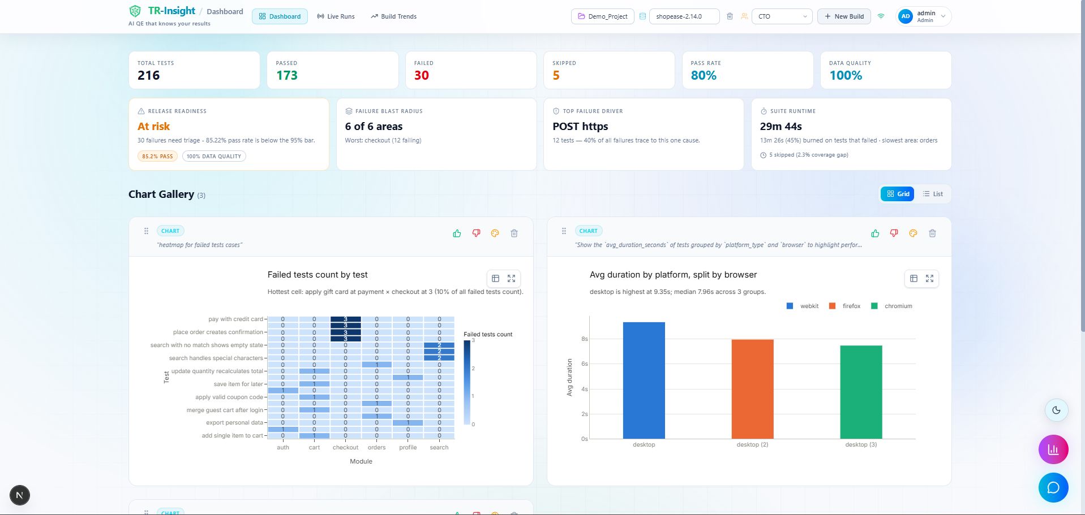Expand the admin account menu
1085x515 pixels.
click(923, 16)
